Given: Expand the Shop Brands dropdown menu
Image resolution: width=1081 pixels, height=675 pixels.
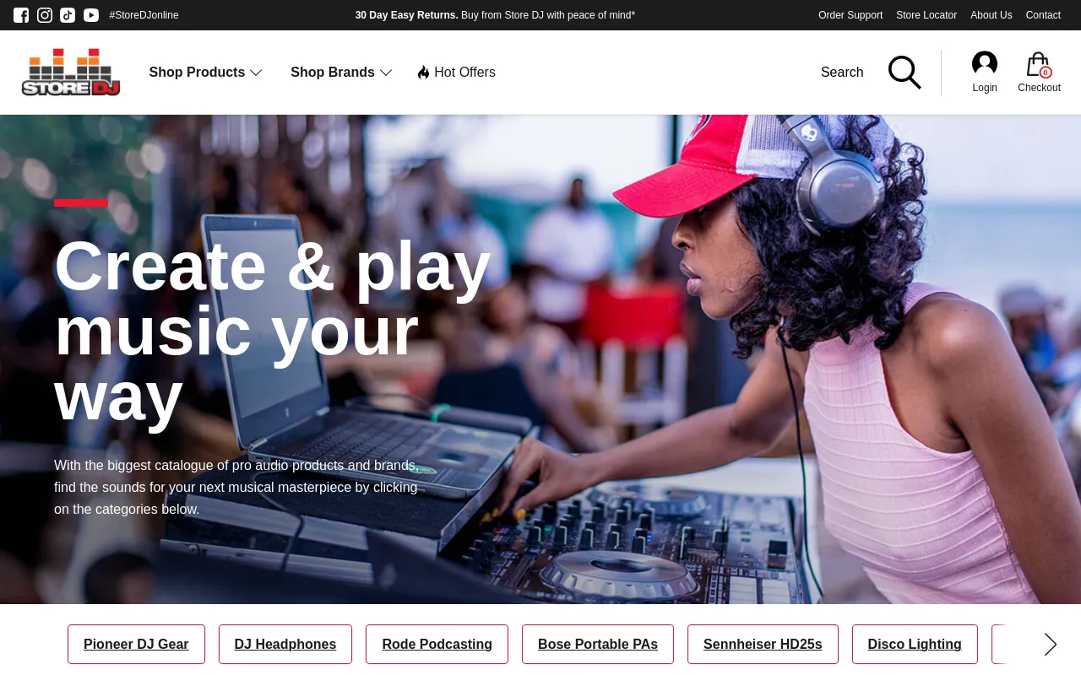Looking at the screenshot, I should 341,73.
